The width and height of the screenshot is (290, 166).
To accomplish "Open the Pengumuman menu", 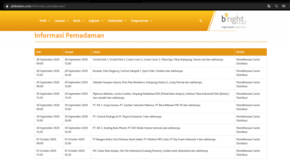I will (x=140, y=21).
